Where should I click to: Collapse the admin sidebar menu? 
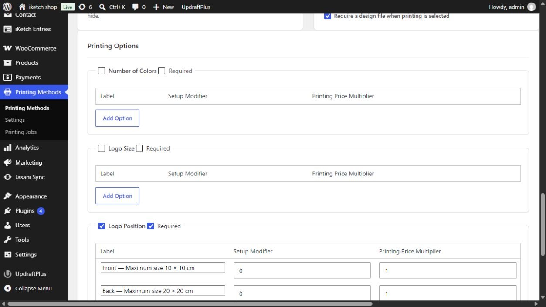pyautogui.click(x=28, y=288)
